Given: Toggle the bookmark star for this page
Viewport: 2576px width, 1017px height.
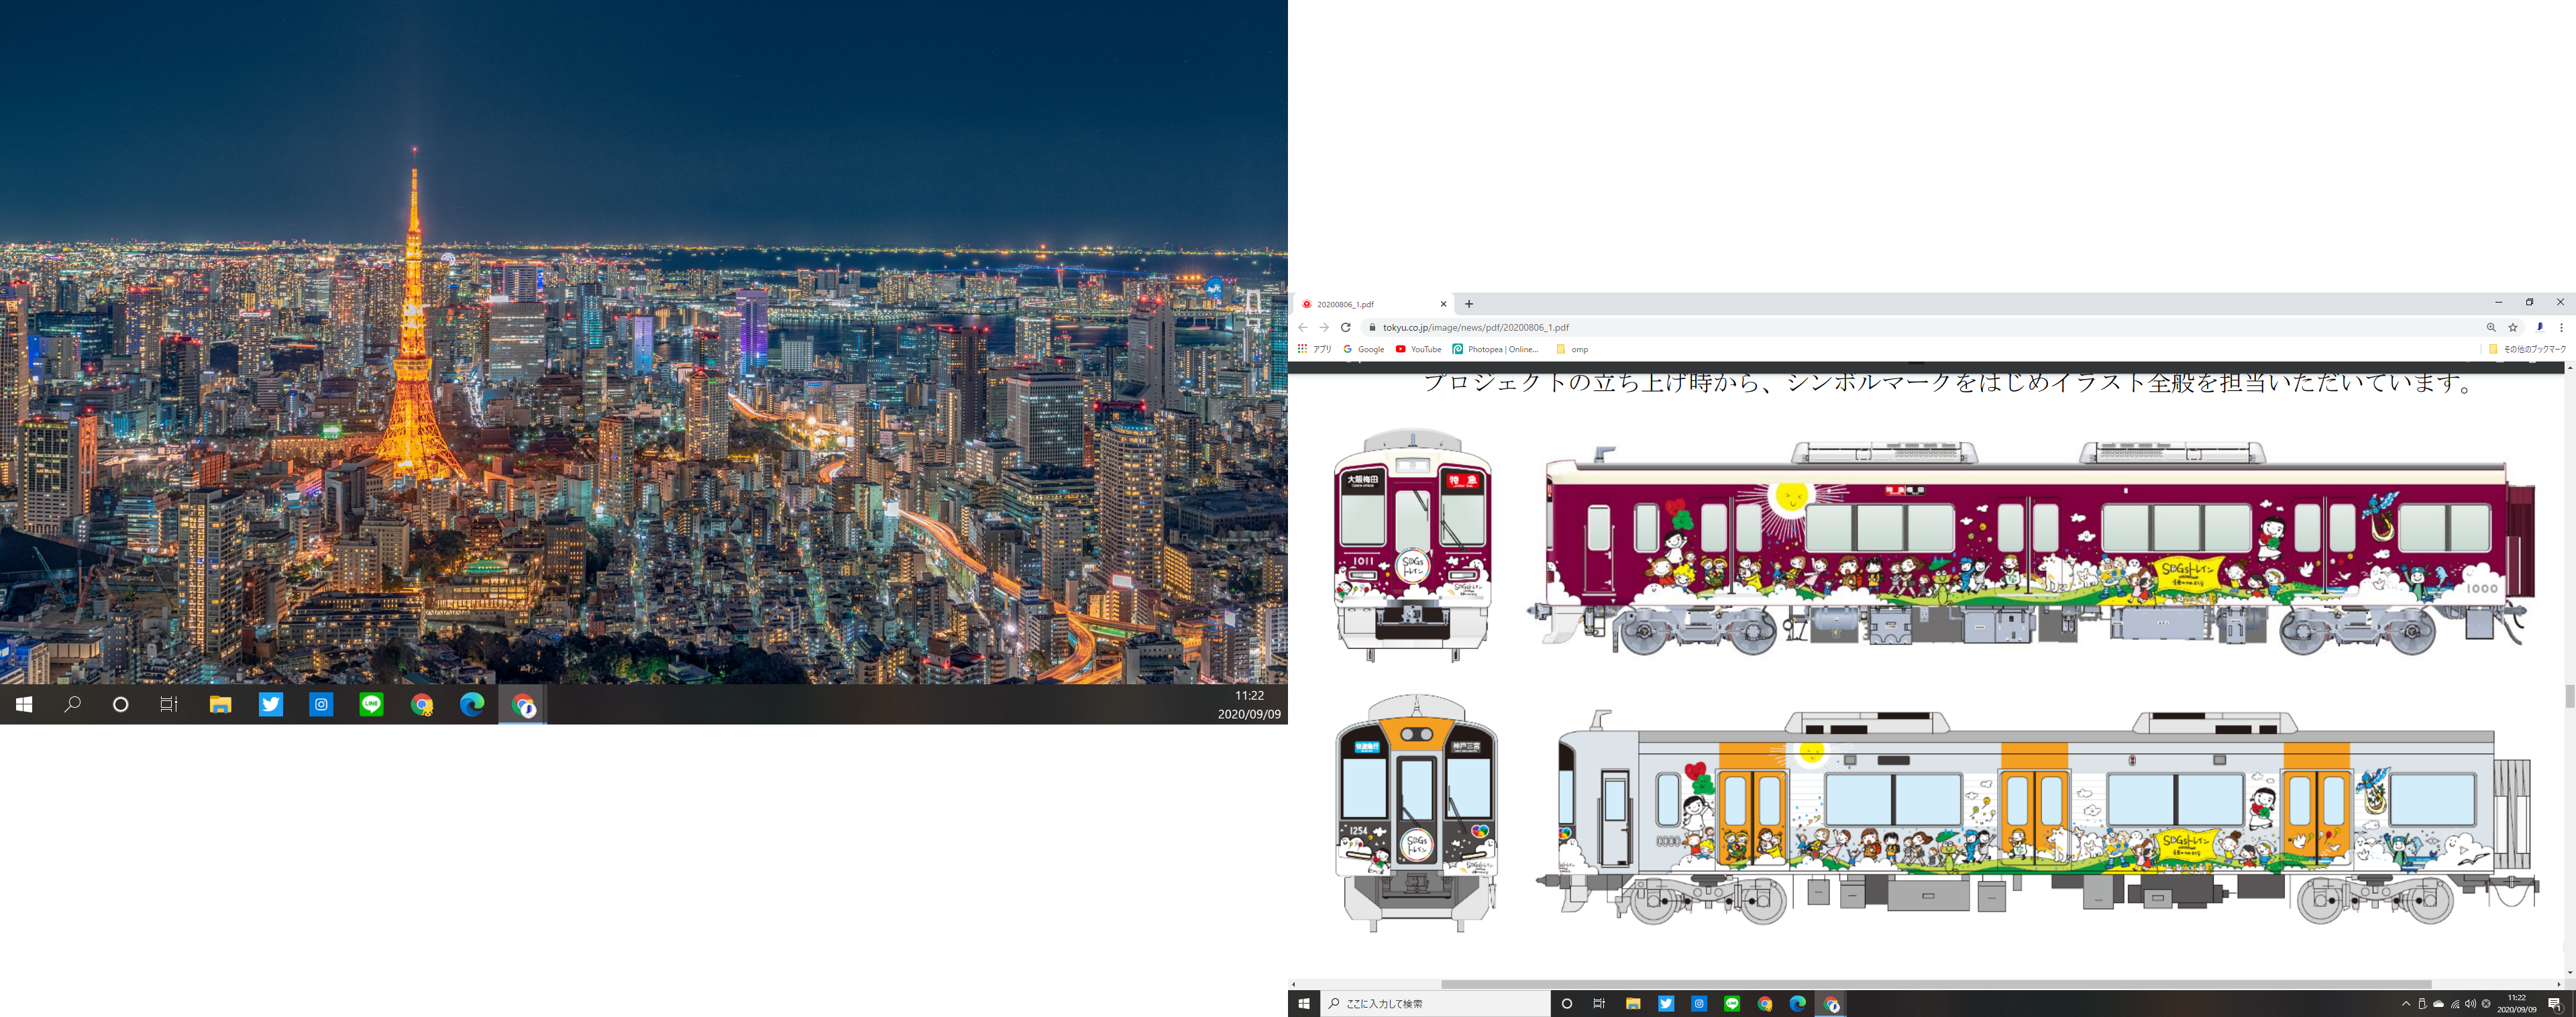Looking at the screenshot, I should click(2513, 327).
